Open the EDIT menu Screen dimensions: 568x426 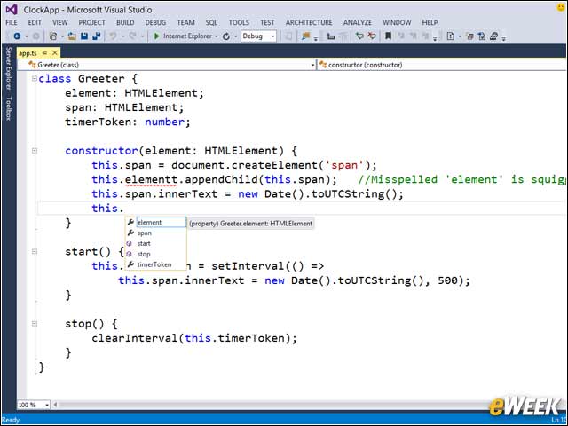[x=35, y=22]
